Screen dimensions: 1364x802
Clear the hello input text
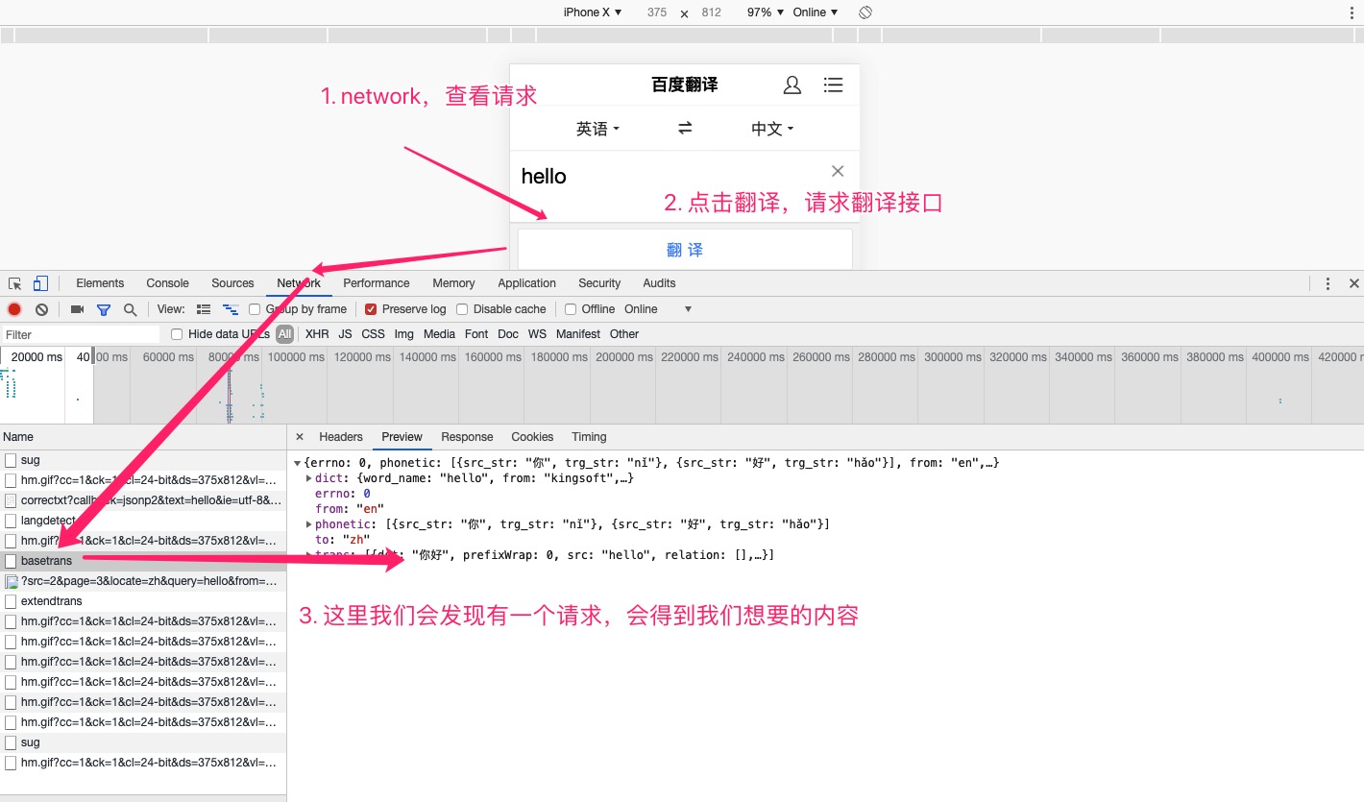[x=838, y=171]
